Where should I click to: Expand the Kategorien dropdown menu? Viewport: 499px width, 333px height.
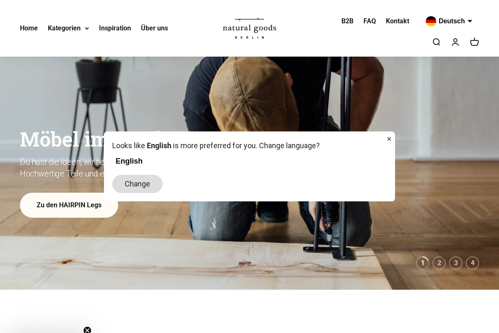[x=64, y=28]
